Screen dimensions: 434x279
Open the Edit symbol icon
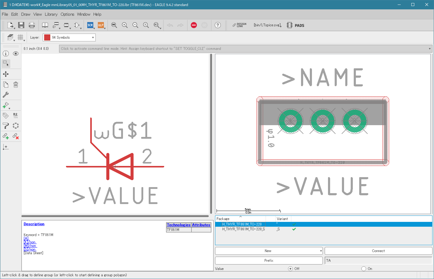tap(77, 25)
